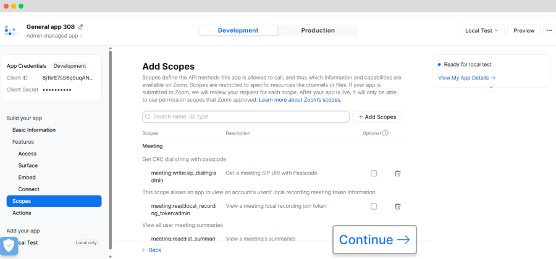Click the meeting:write:sip_dialing:admin scope name
This screenshot has height=259, width=556.
[x=183, y=176]
